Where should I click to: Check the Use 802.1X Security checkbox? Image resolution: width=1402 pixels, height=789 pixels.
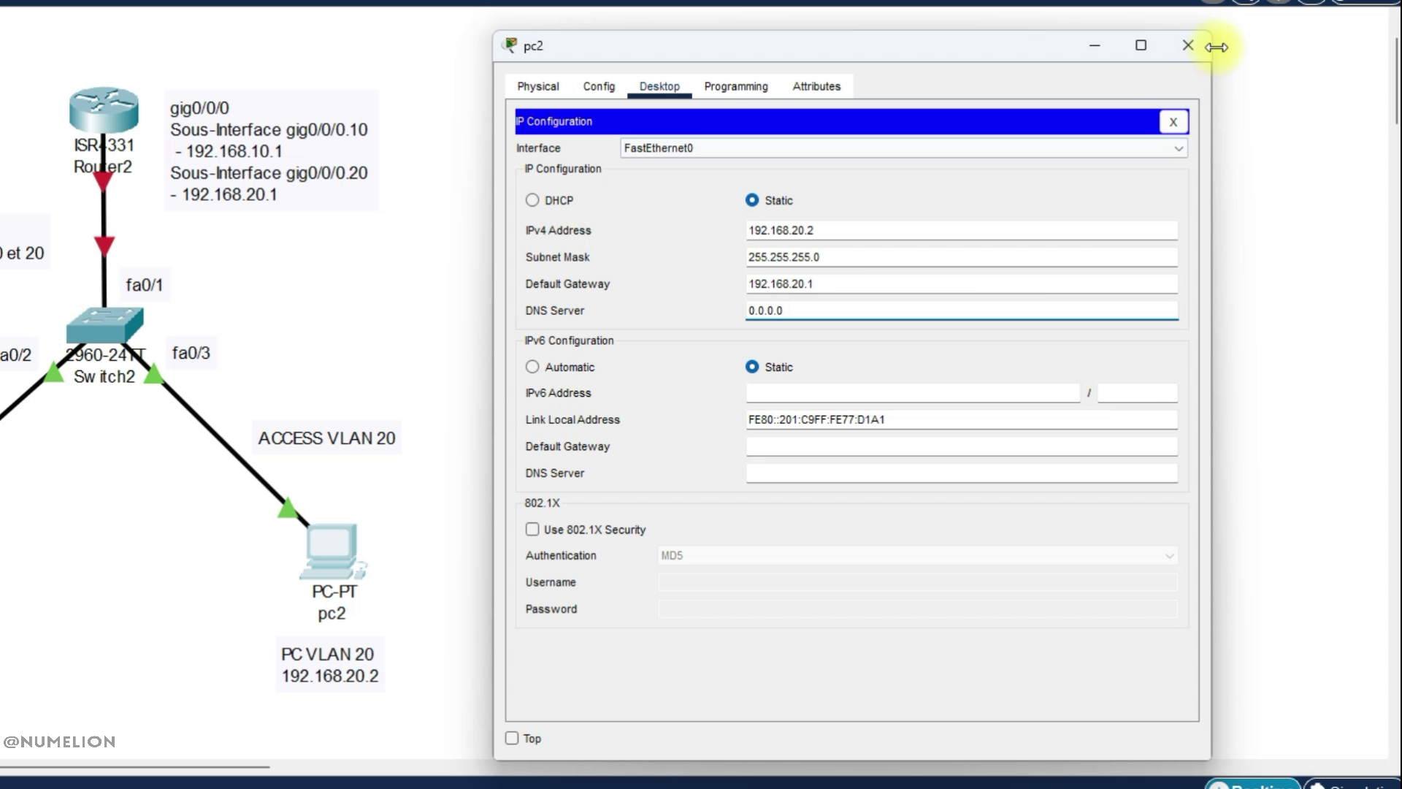tap(532, 529)
